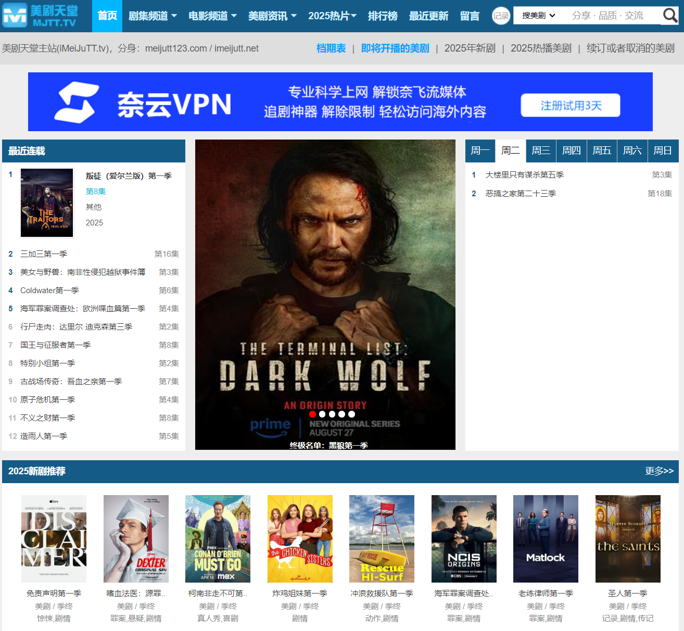Image resolution: width=684 pixels, height=631 pixels.
Task: Select the last carousel slide dot
Action: pyautogui.click(x=352, y=414)
